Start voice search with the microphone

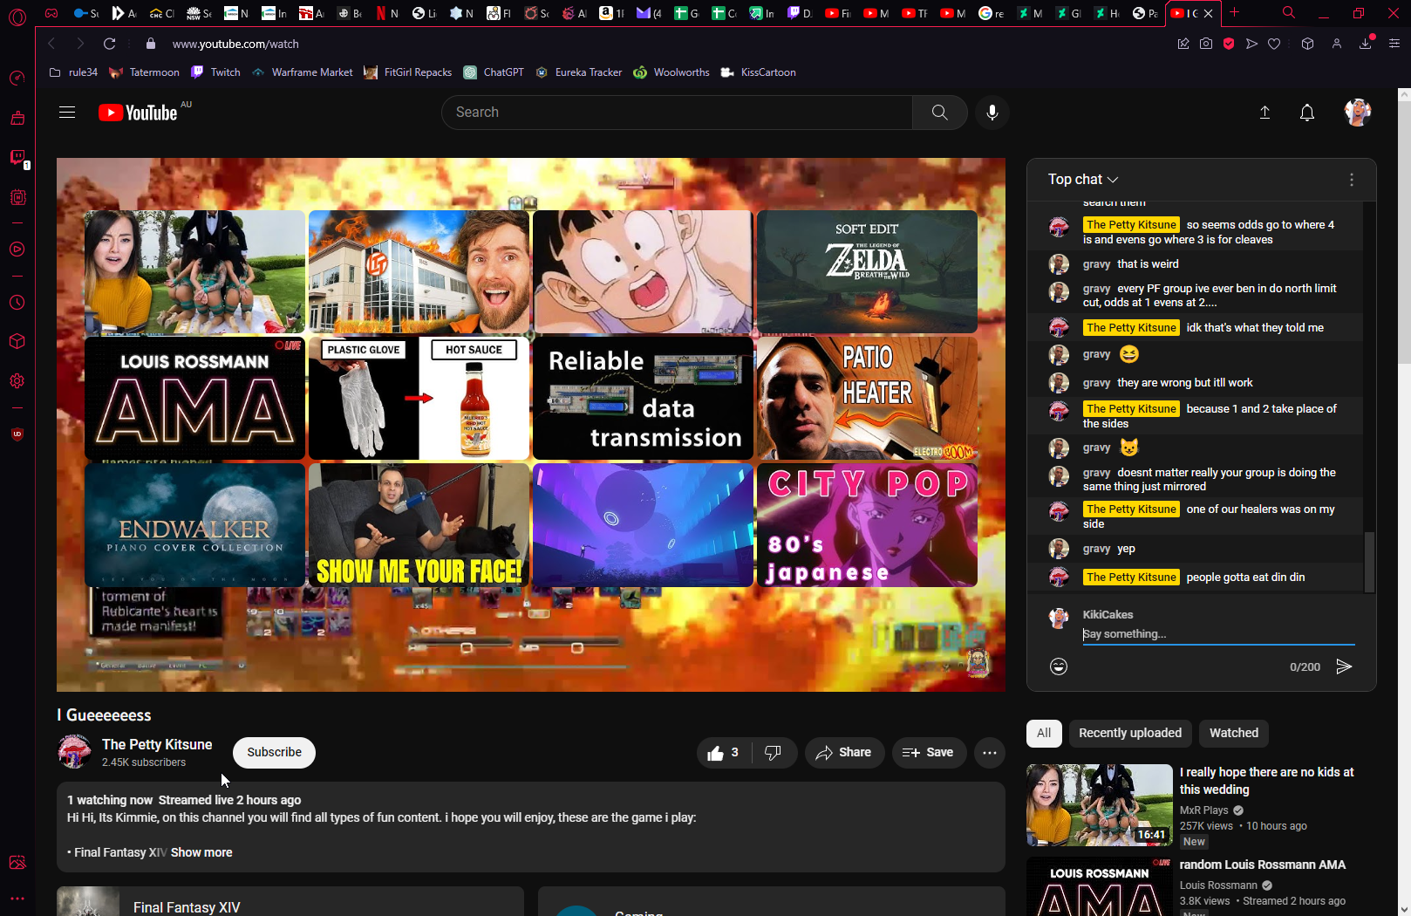(x=992, y=113)
